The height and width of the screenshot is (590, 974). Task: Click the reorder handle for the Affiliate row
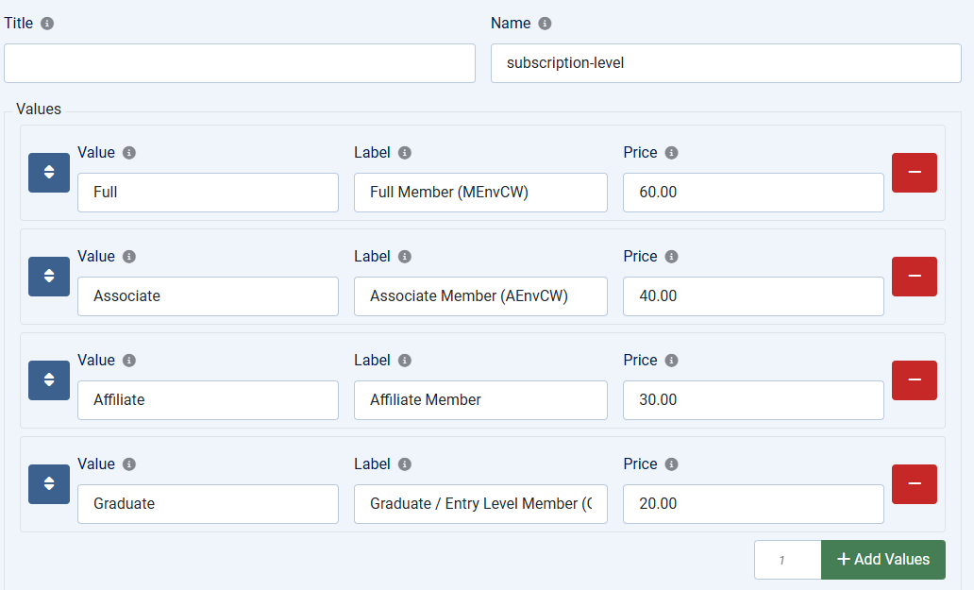coord(49,380)
